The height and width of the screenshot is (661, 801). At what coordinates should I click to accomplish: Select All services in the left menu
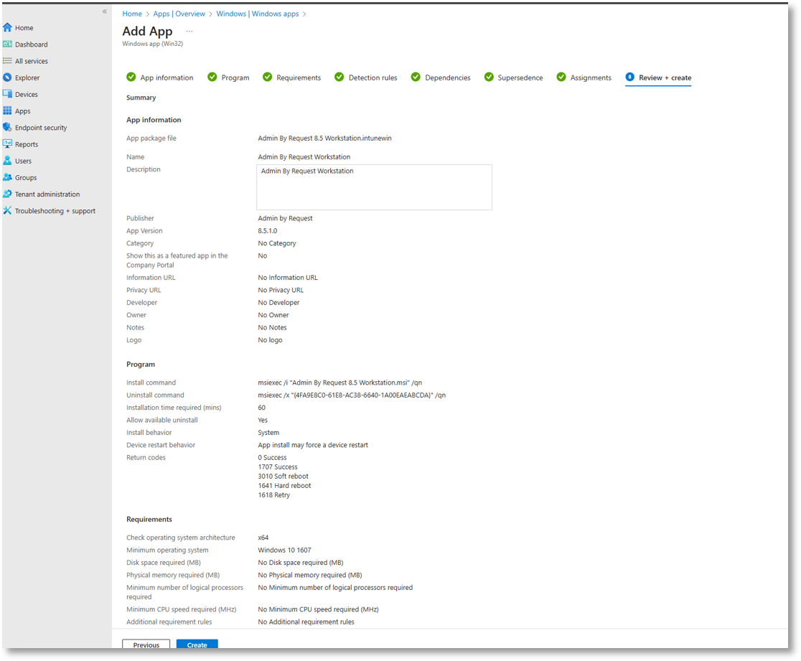pyautogui.click(x=31, y=61)
